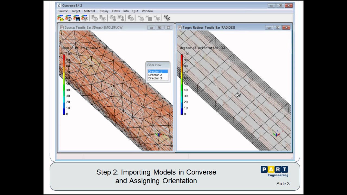The height and width of the screenshot is (195, 347).
Task: Open the Material menu
Action: pyautogui.click(x=89, y=11)
